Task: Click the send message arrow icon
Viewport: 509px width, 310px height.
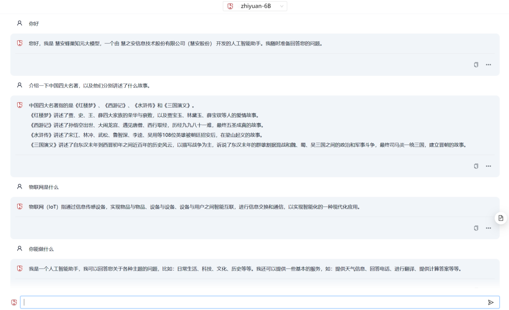Action: [491, 302]
